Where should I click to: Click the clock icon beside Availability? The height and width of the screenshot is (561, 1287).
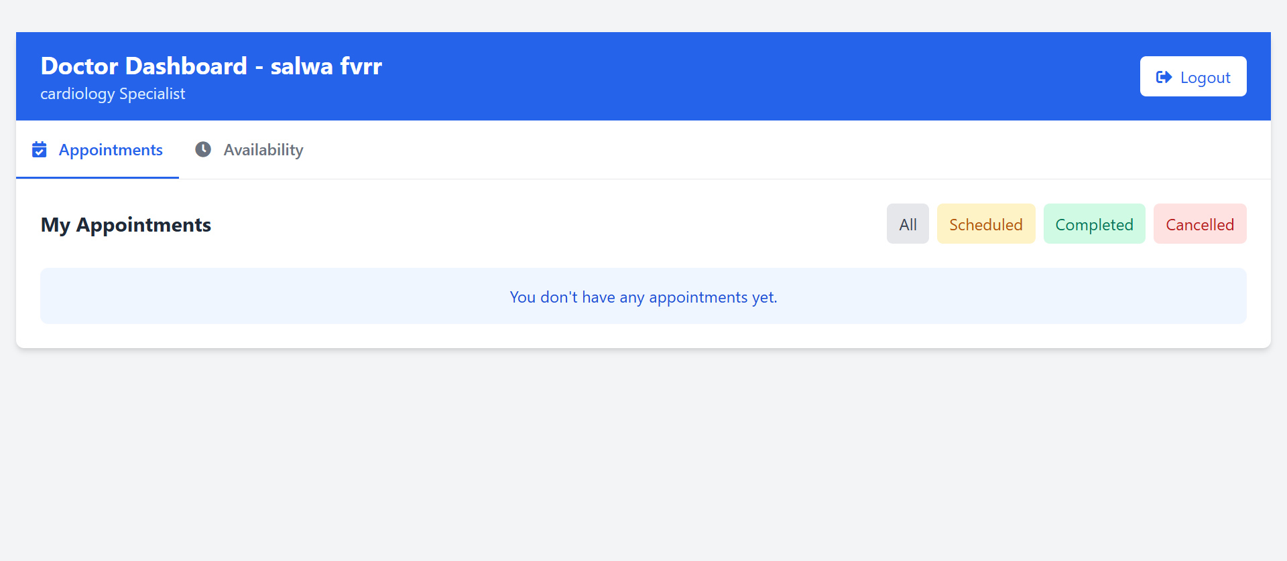point(203,149)
